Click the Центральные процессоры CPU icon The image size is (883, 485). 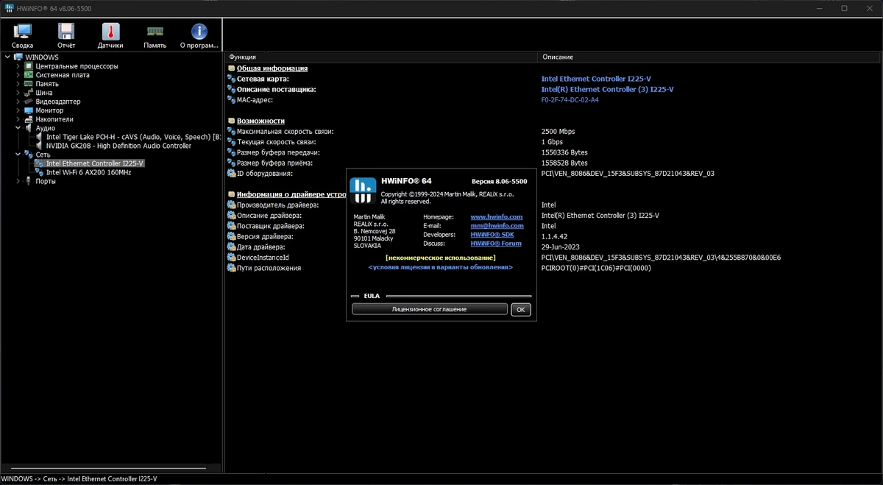point(29,66)
